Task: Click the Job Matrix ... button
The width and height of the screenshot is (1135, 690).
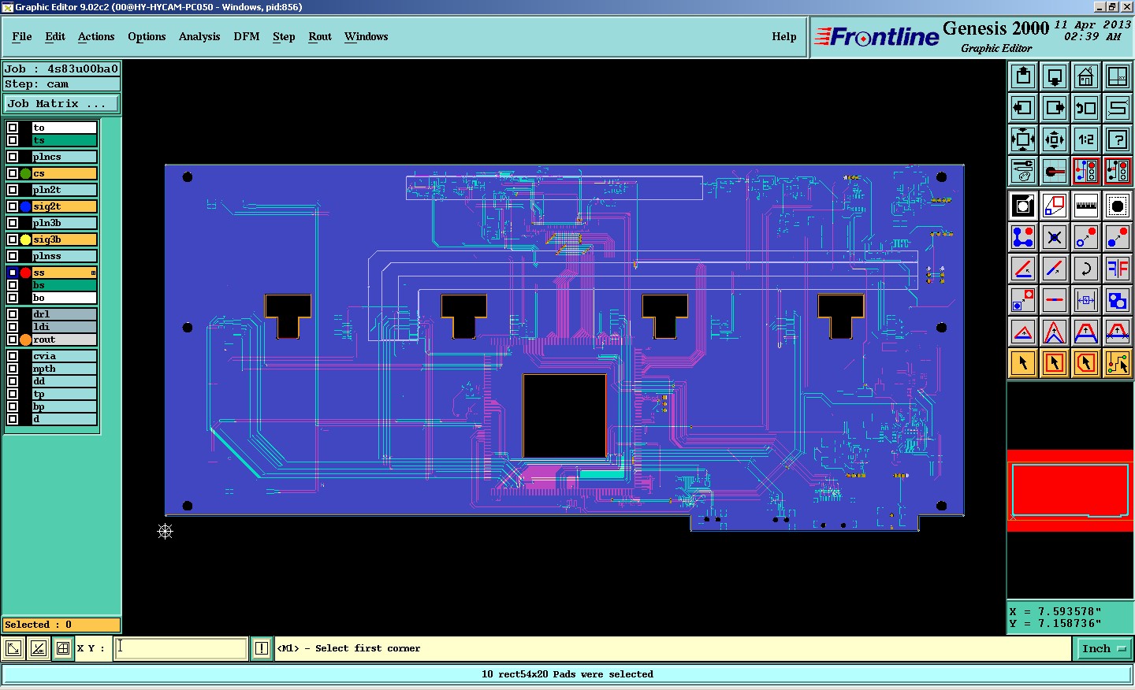Action: point(61,104)
